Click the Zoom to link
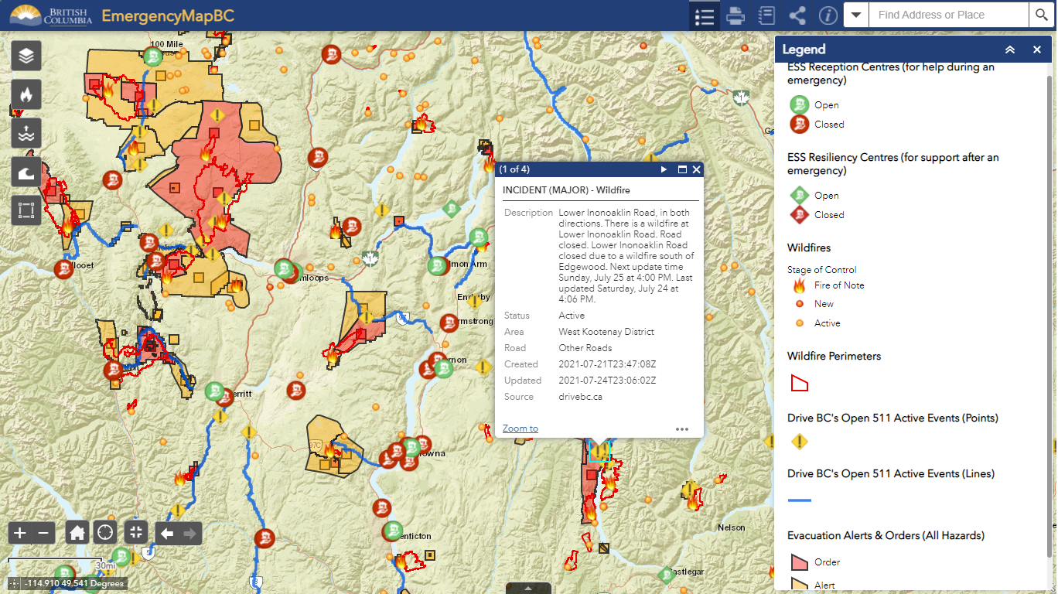Viewport: 1058px width, 594px height. [x=520, y=428]
